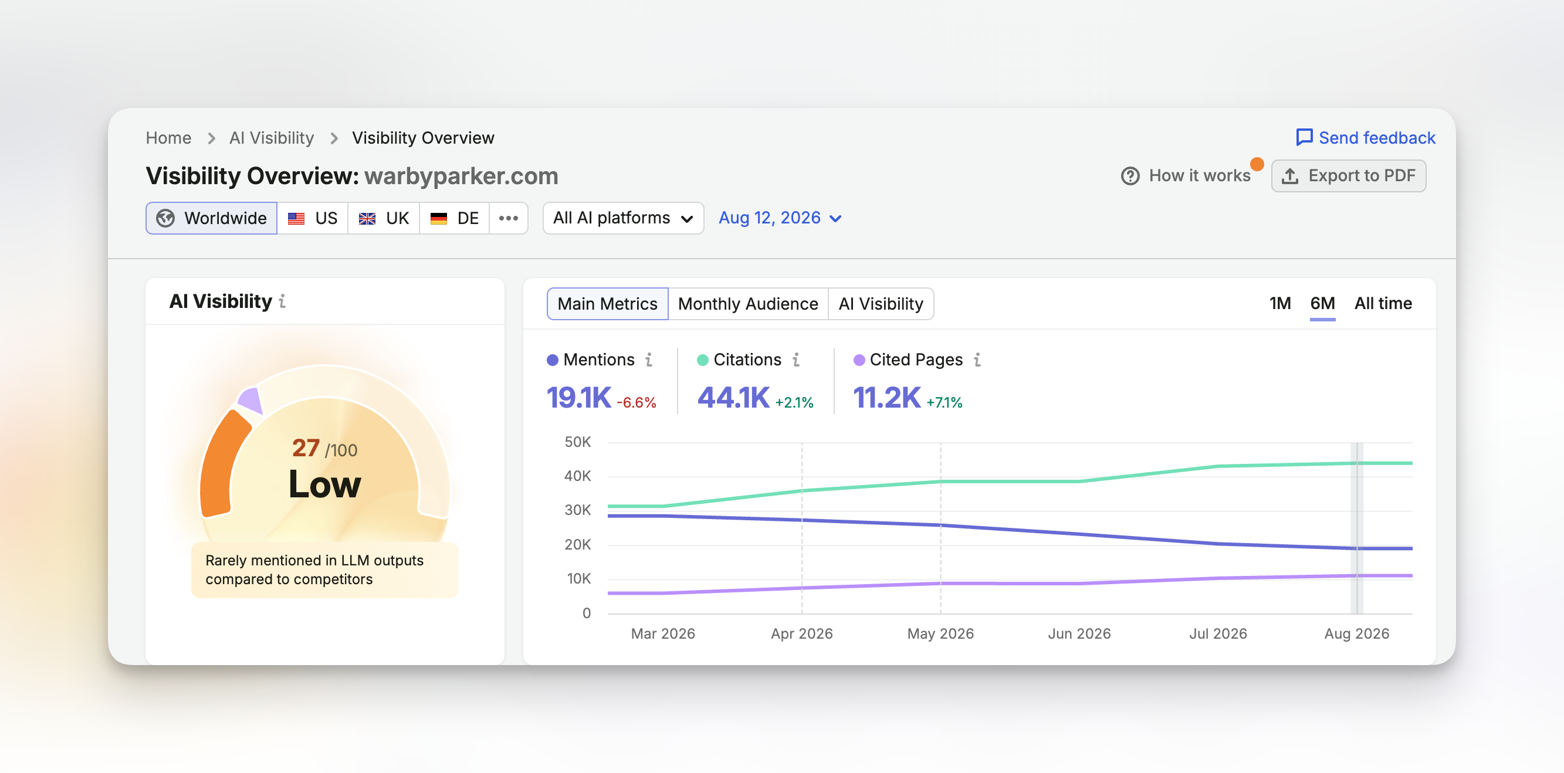Click the +7.1% change for Cited Pages
This screenshot has height=773, width=1564.
tap(944, 403)
